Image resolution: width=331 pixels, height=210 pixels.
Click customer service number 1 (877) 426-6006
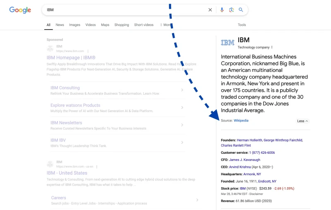[262, 153]
